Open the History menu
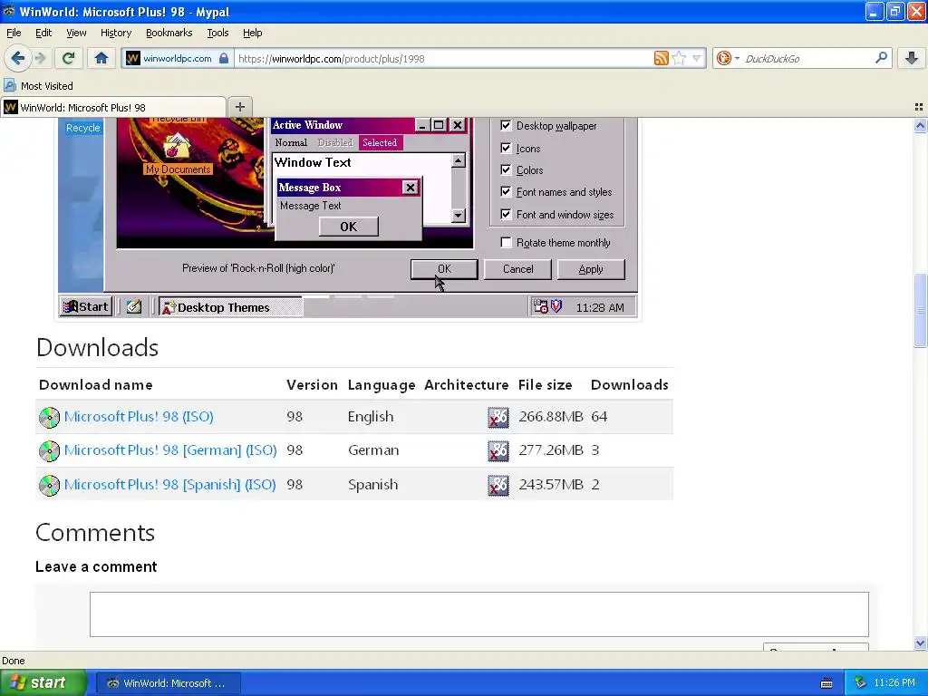The image size is (928, 696). 115,33
